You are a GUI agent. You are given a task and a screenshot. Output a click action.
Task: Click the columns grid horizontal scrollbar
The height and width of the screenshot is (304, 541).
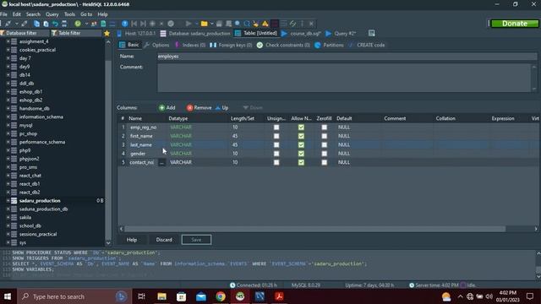point(314,229)
